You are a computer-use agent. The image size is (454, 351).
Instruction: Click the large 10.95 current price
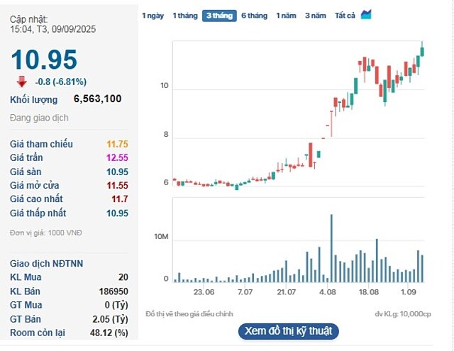point(44,60)
